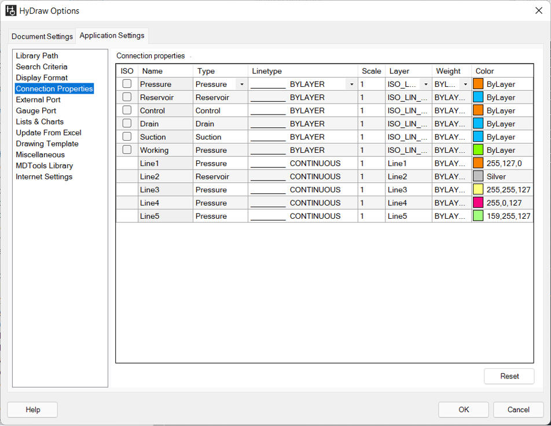Open Miscellaneous settings

point(40,155)
